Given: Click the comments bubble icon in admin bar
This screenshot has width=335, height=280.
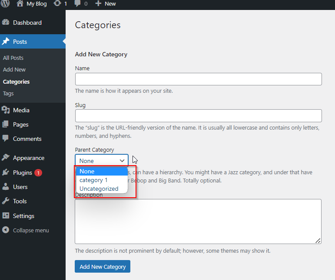Looking at the screenshot, I should pyautogui.click(x=77, y=3).
